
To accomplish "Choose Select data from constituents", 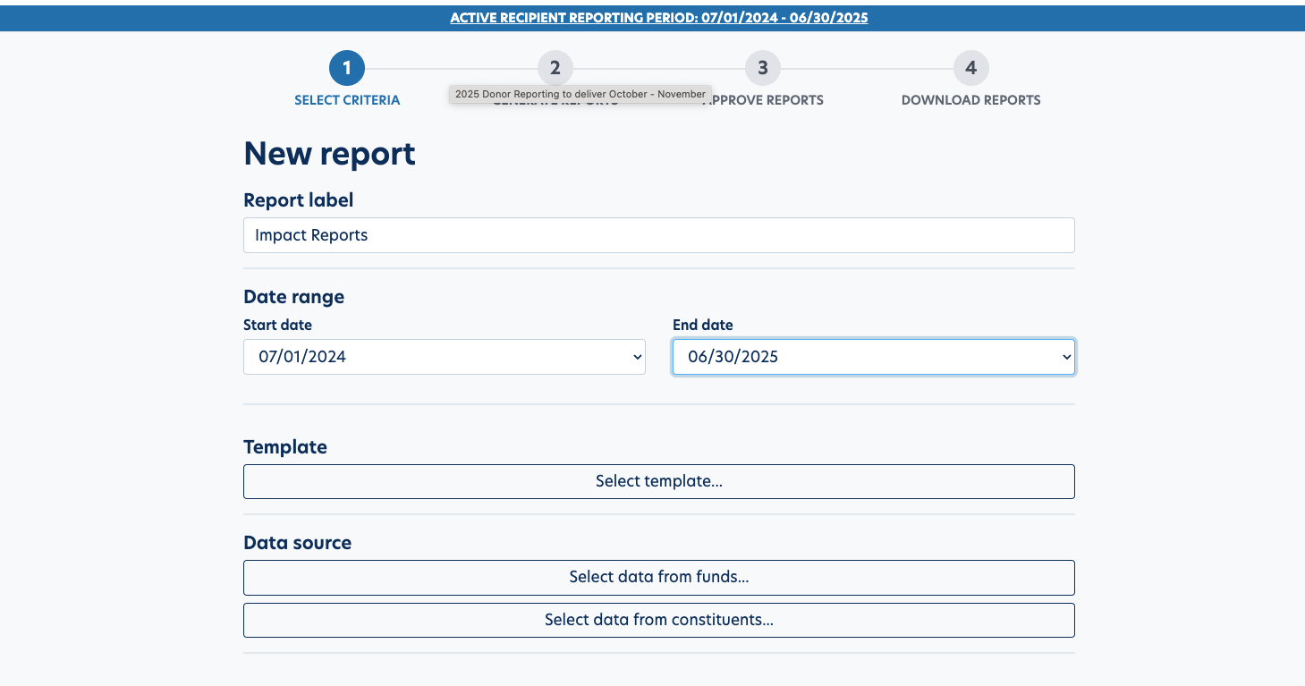I will 658,620.
